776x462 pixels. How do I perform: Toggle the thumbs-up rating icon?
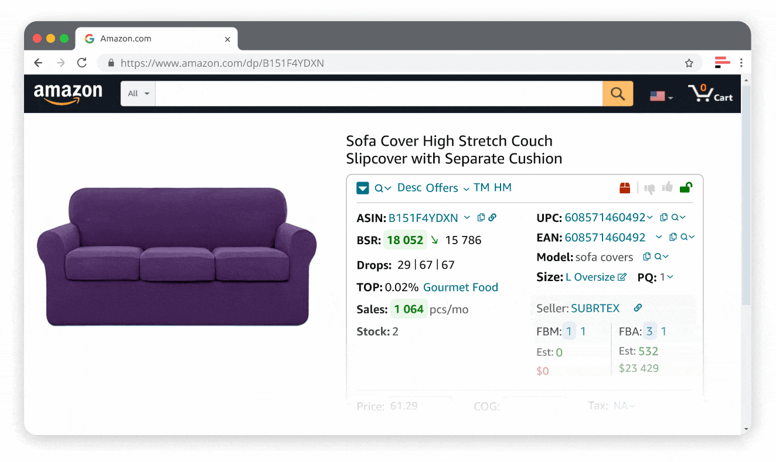[x=667, y=187]
